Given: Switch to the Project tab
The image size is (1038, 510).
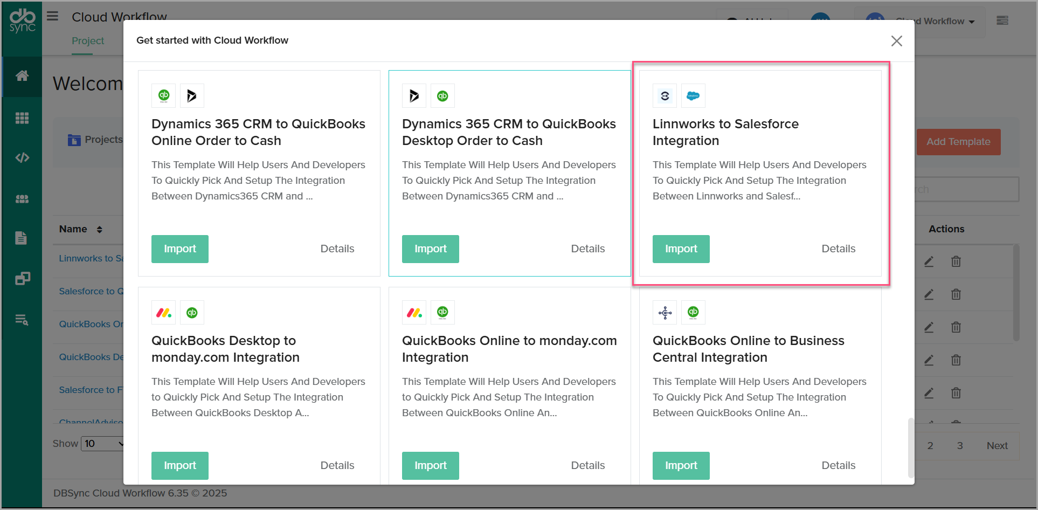Looking at the screenshot, I should coord(88,41).
